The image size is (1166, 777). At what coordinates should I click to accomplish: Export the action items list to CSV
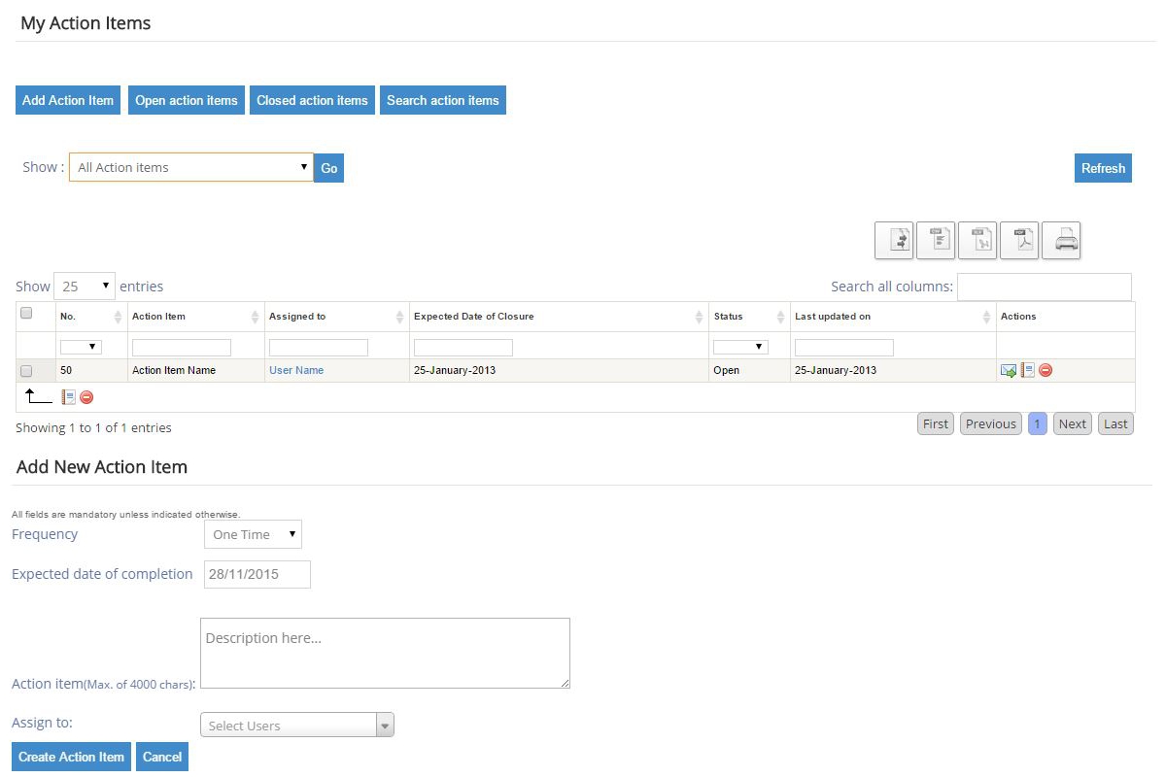coord(936,240)
